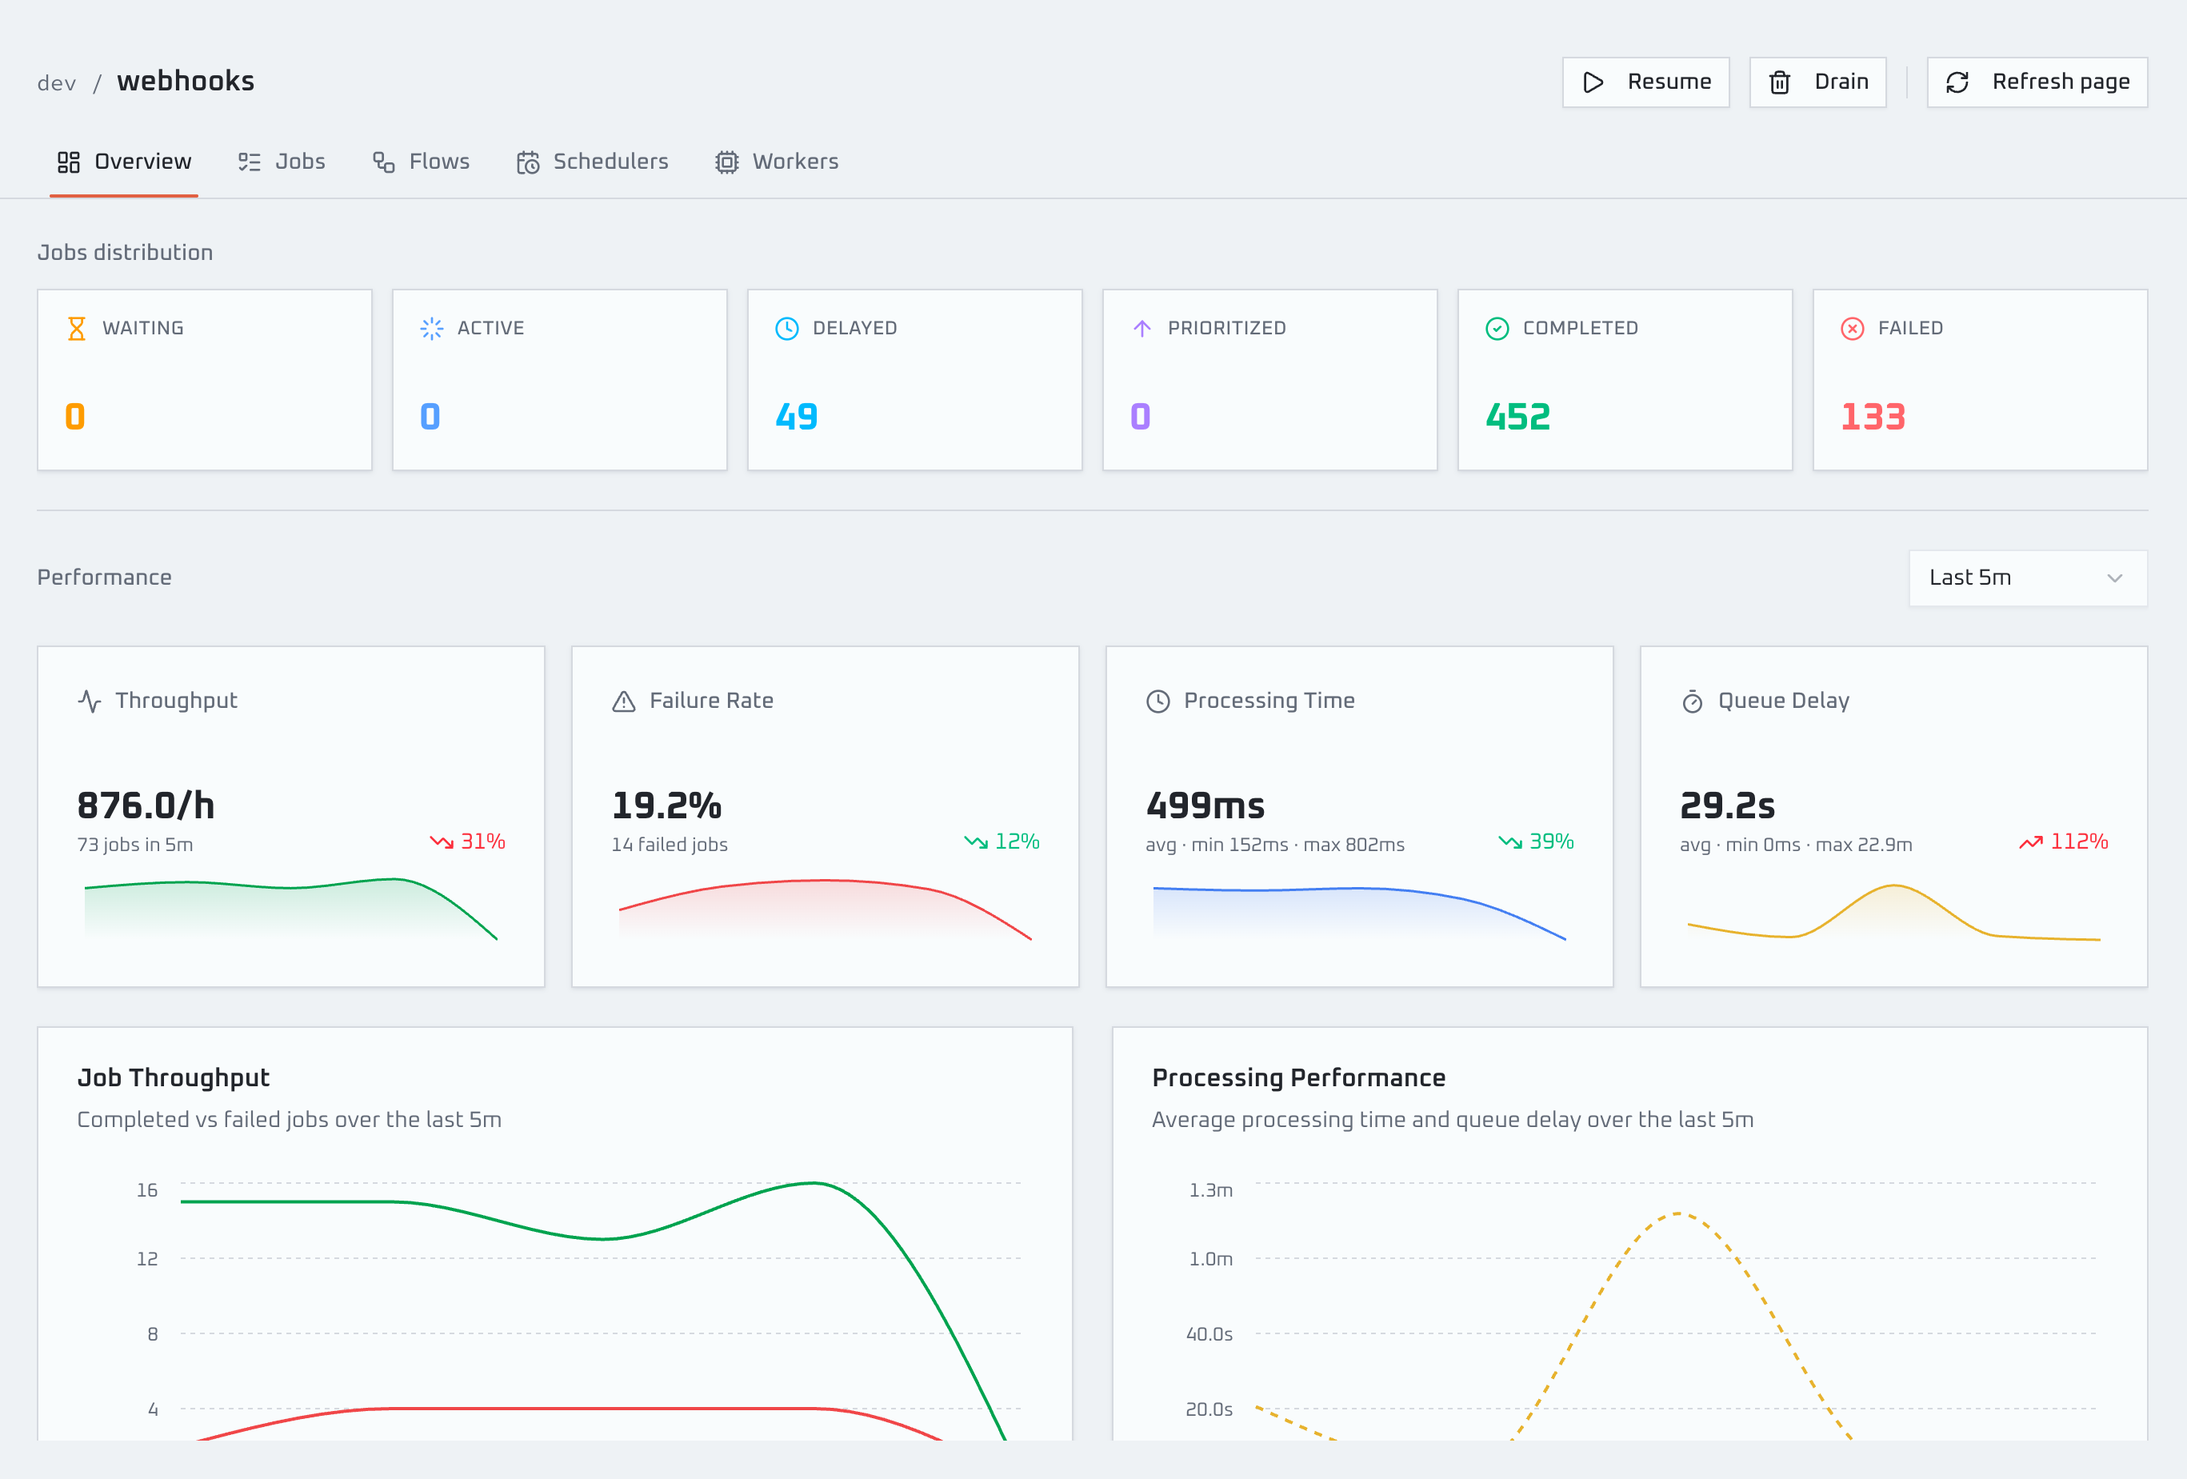2187x1479 pixels.
Task: Click the Throughput sparkline chart
Action: click(291, 909)
